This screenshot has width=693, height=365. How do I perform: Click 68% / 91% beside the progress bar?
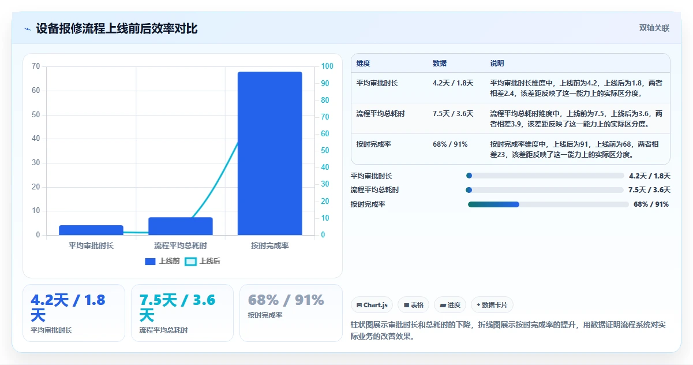651,204
